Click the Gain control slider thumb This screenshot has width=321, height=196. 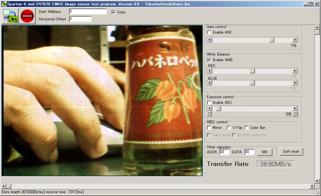tap(272, 40)
